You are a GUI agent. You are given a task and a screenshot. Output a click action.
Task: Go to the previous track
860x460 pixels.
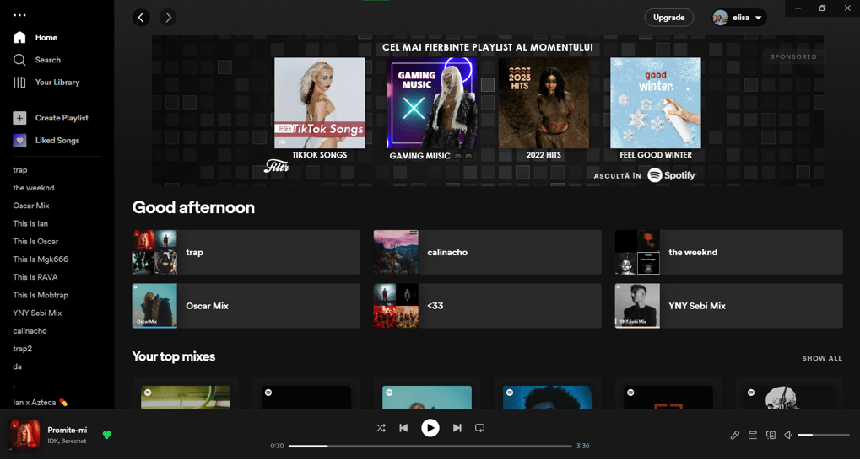(403, 428)
